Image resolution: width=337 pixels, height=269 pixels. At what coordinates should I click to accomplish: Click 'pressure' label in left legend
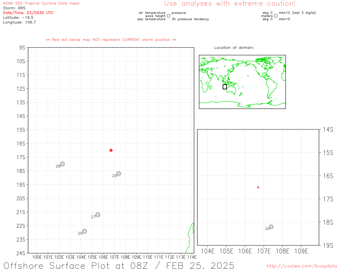point(179,13)
